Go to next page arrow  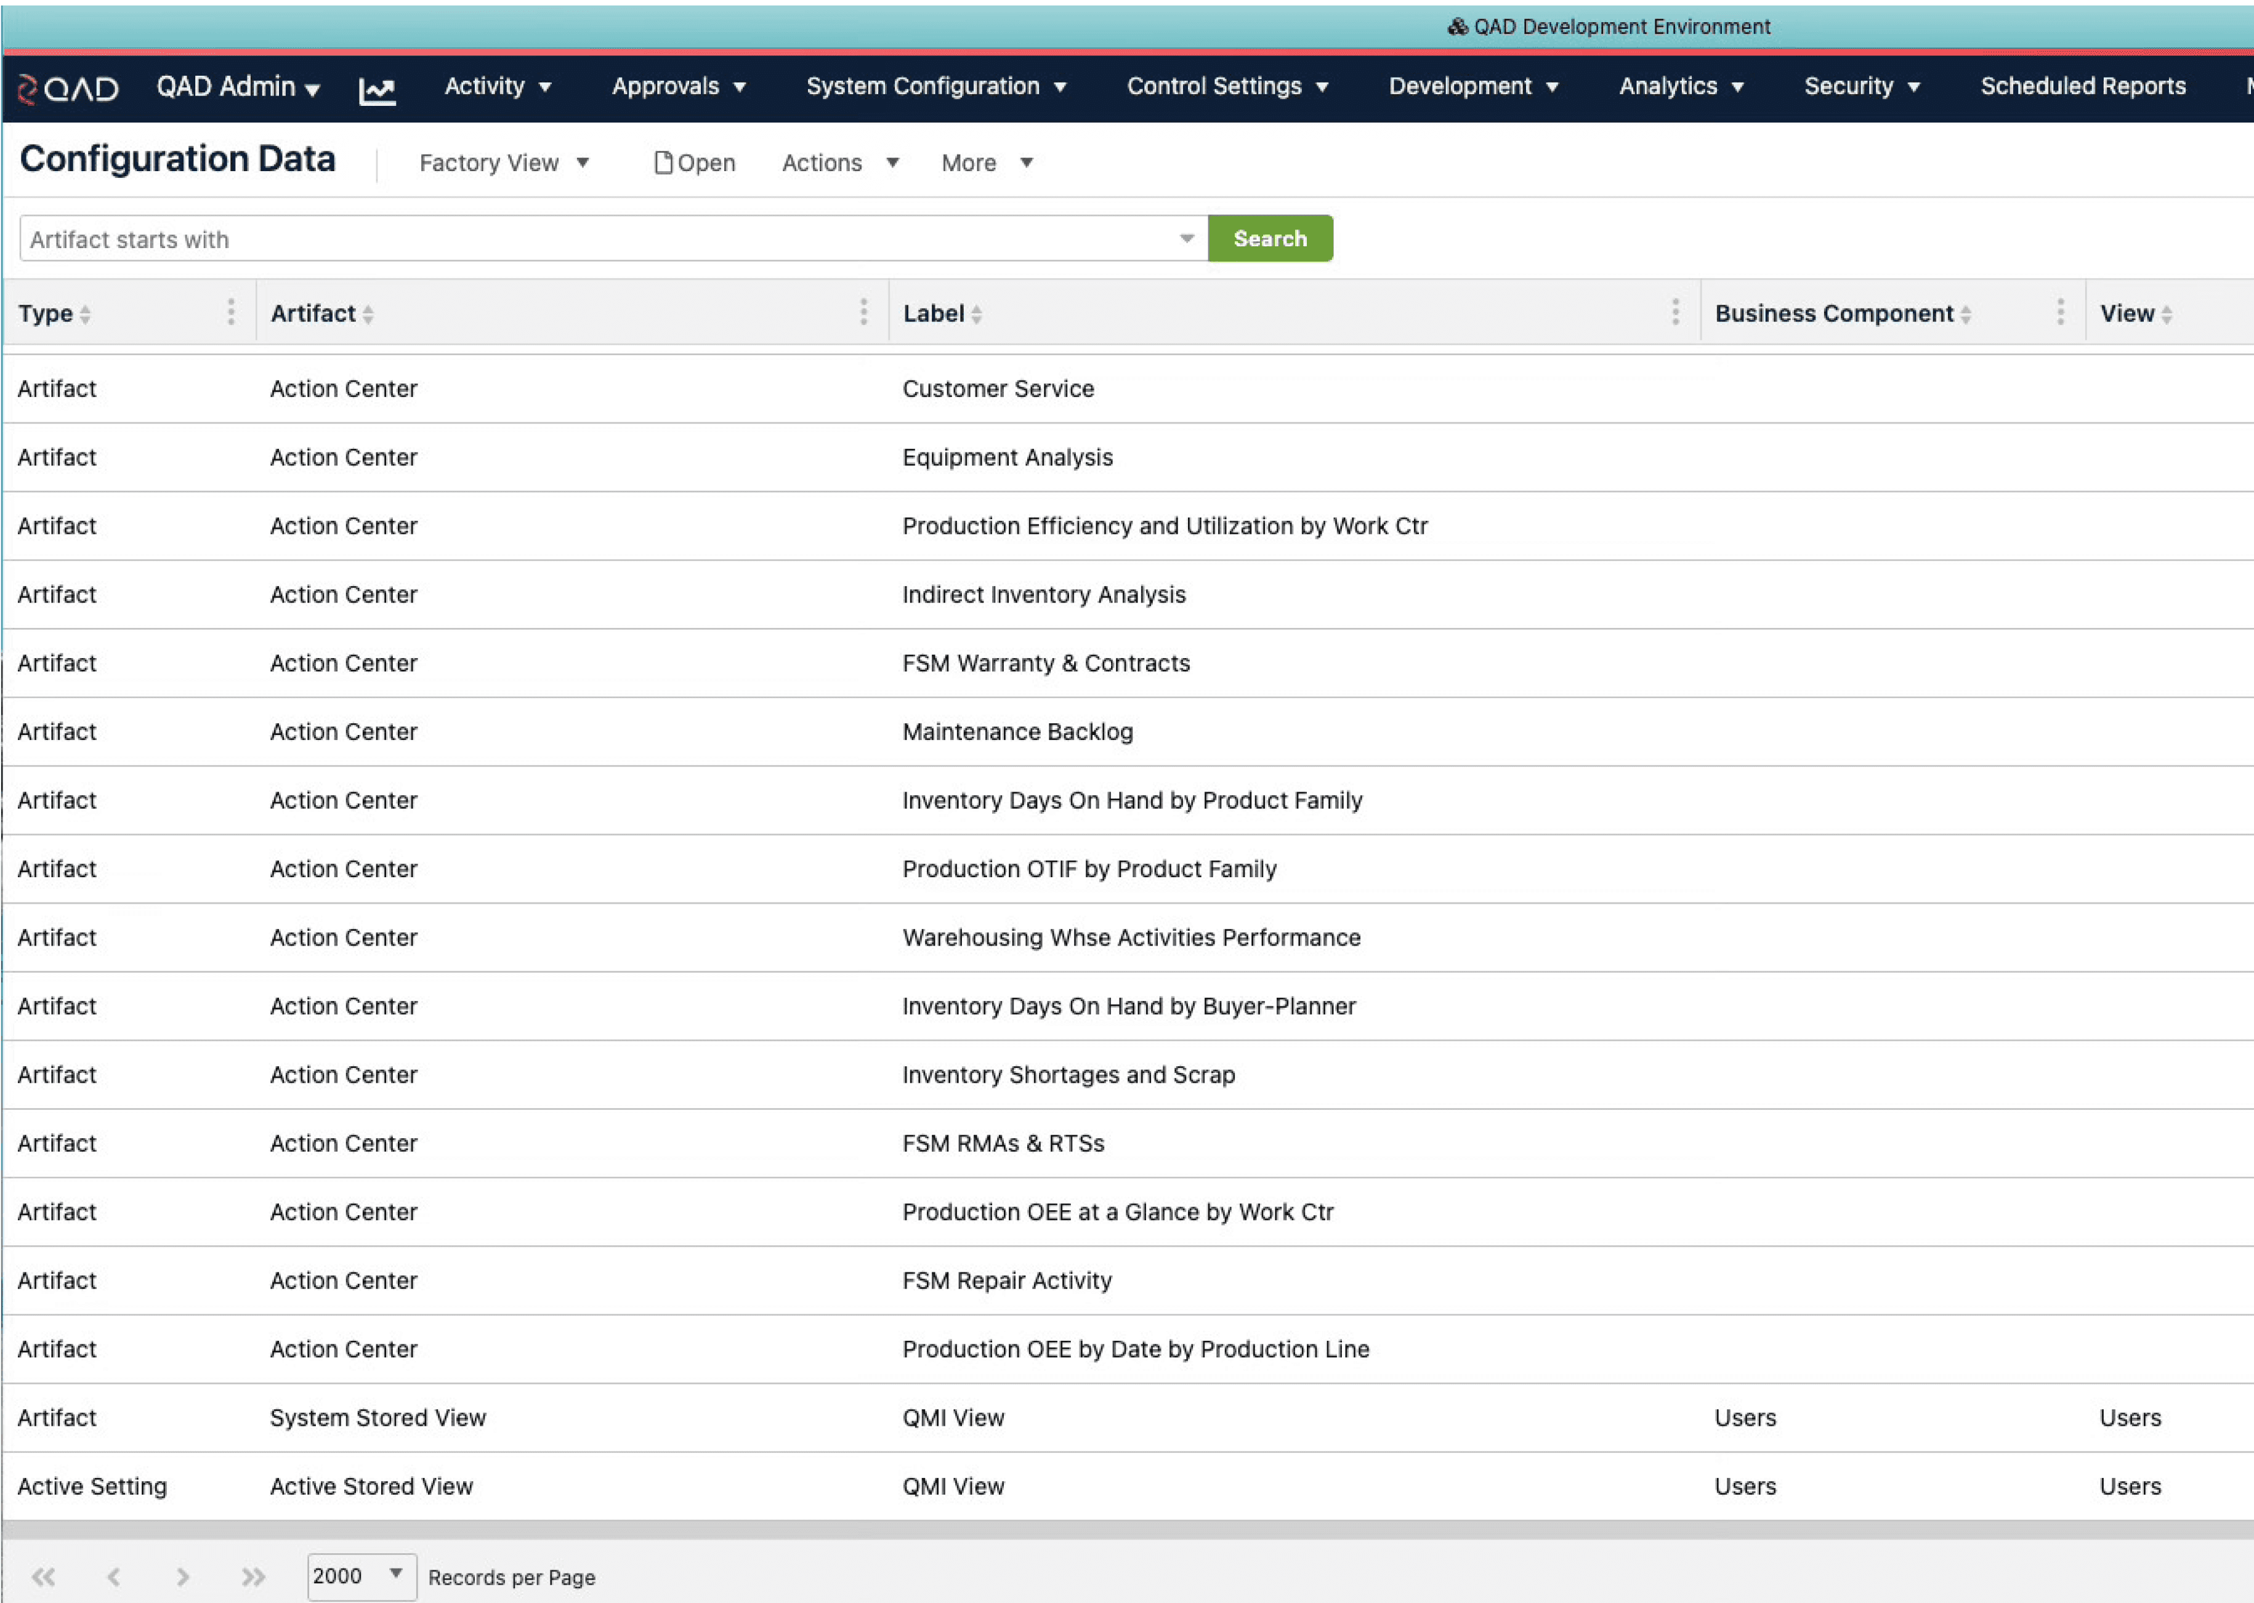[x=183, y=1577]
